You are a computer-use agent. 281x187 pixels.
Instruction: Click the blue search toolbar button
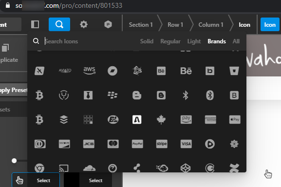click(59, 24)
